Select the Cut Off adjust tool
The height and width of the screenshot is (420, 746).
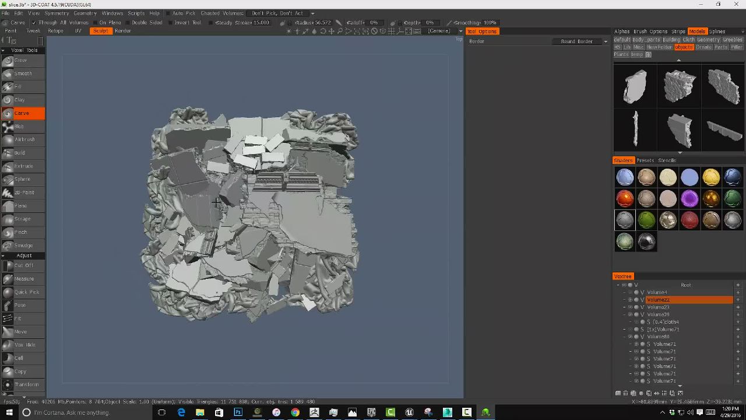point(22,265)
